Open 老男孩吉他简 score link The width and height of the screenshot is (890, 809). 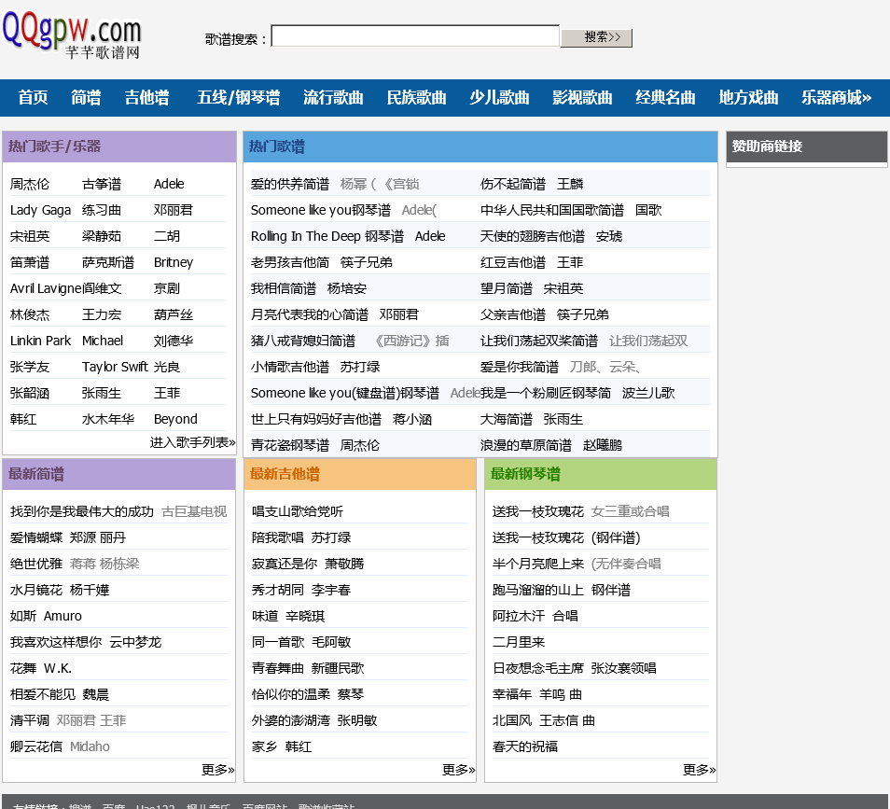click(289, 262)
